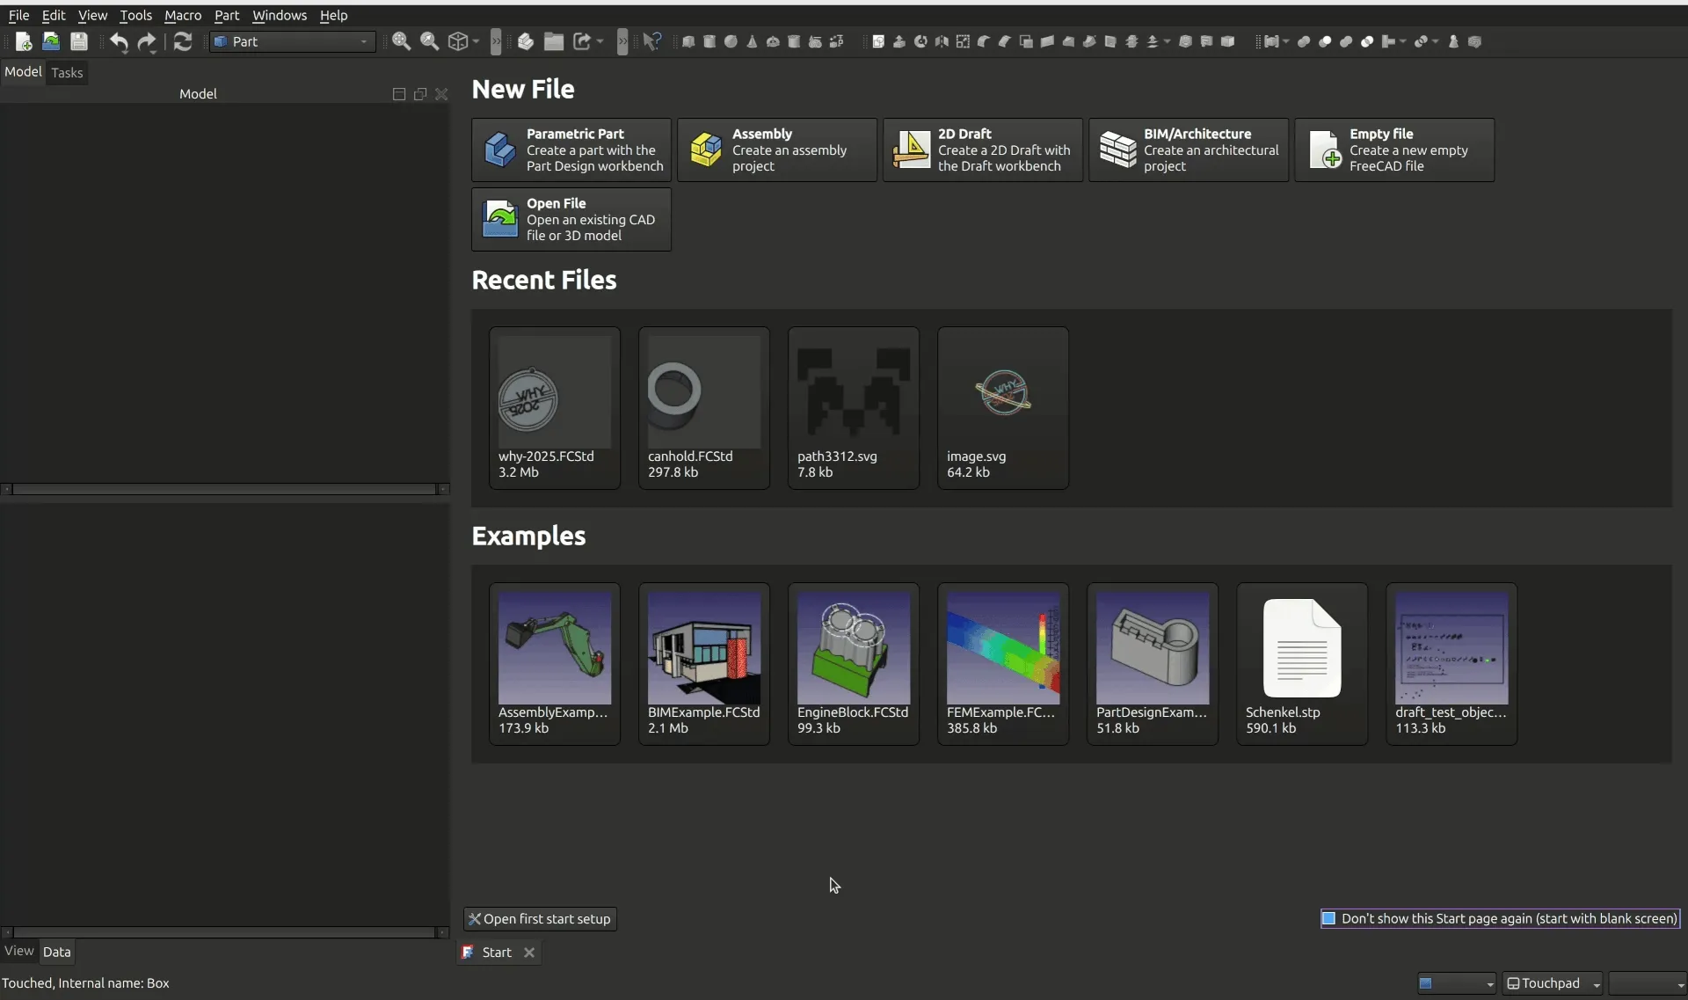The height and width of the screenshot is (1000, 1688).
Task: Open the dropdown arrow beside view cube
Action: coord(476,41)
